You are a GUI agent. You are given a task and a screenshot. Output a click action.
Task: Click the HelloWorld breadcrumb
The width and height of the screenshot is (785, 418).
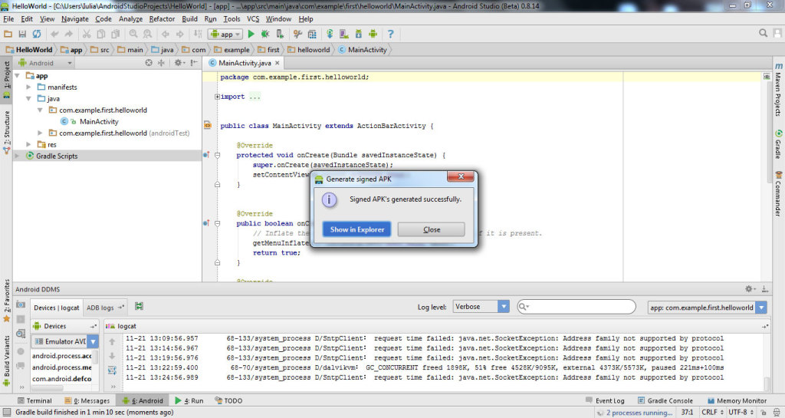29,50
